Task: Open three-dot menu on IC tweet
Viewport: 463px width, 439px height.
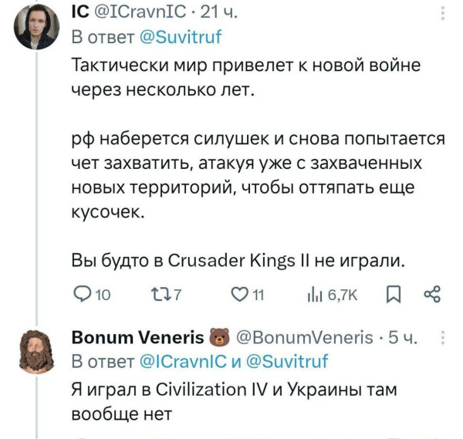Action: point(443,13)
